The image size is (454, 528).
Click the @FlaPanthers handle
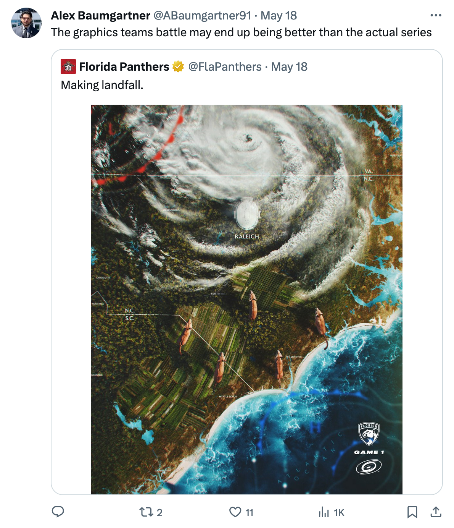[x=225, y=67]
